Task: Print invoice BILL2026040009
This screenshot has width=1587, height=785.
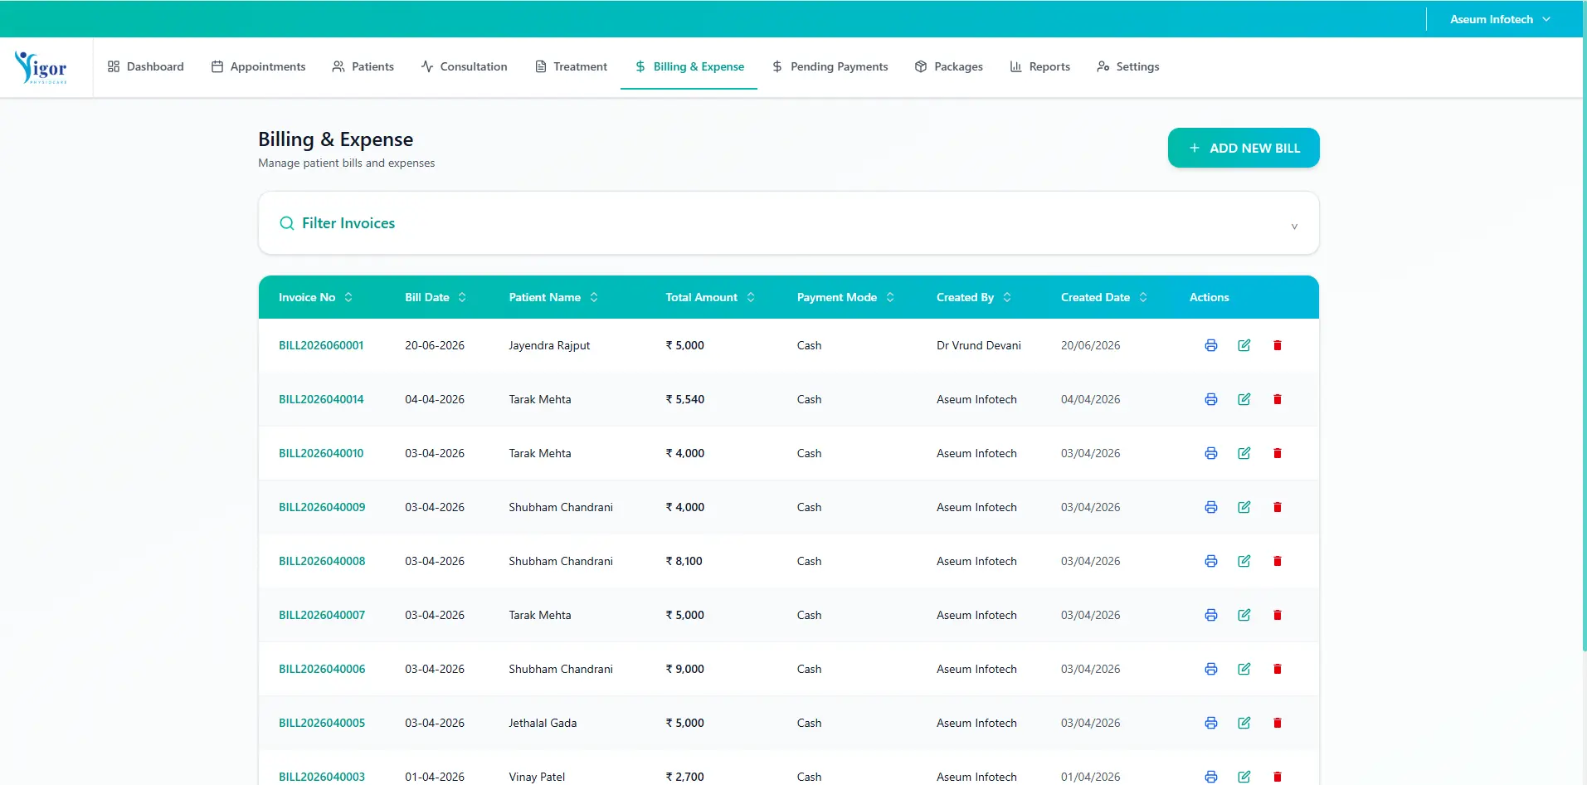Action: pos(1210,507)
